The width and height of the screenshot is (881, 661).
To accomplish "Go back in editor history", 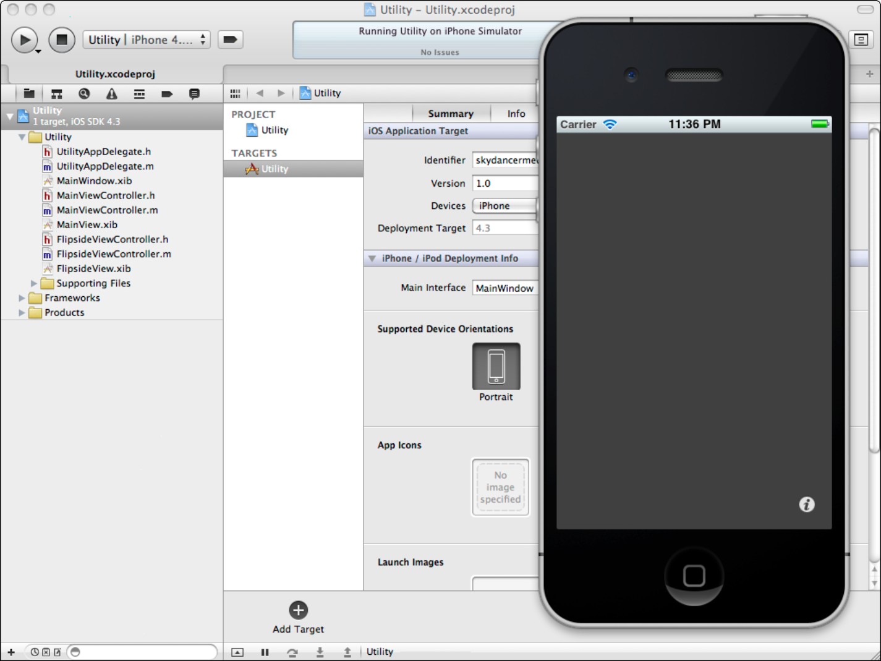I will pos(260,93).
